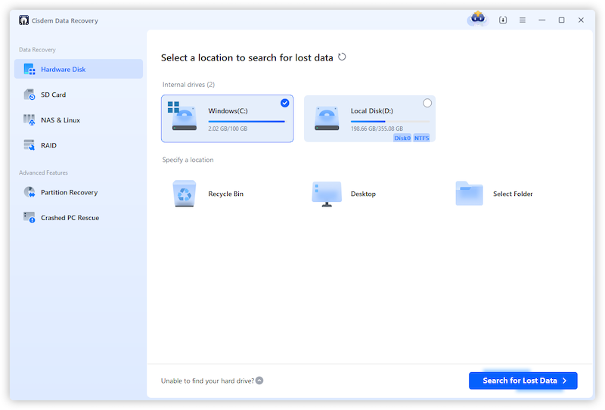This screenshot has width=605, height=410.
Task: Refresh the drive list with the reload icon
Action: click(x=342, y=57)
